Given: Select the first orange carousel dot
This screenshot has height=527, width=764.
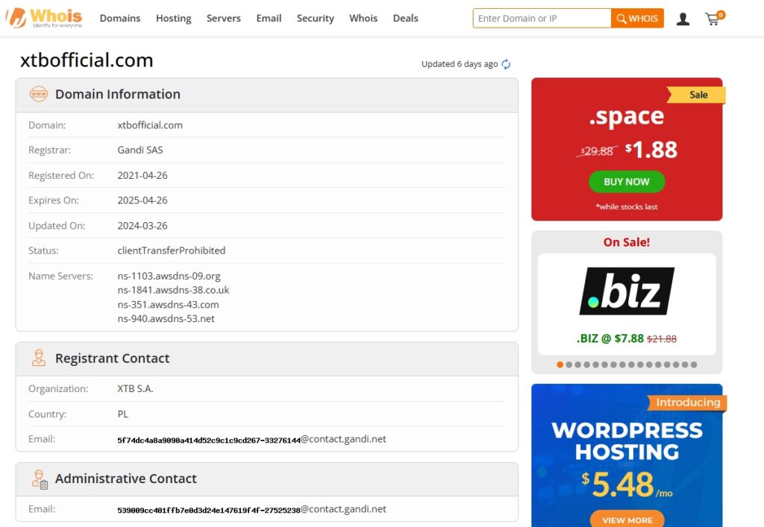Looking at the screenshot, I should [x=560, y=365].
